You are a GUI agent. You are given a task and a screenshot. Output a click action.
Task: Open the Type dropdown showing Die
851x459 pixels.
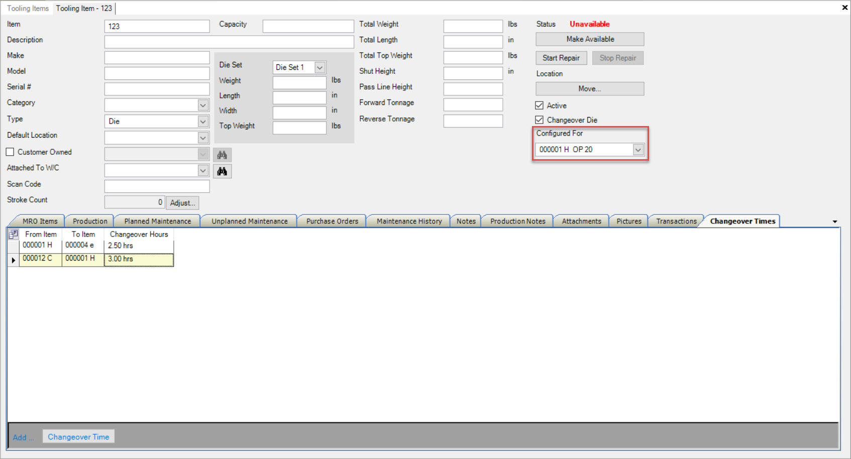pos(203,121)
